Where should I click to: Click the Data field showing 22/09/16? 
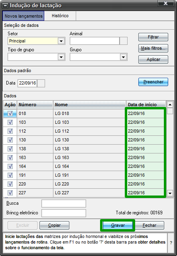point(27,83)
